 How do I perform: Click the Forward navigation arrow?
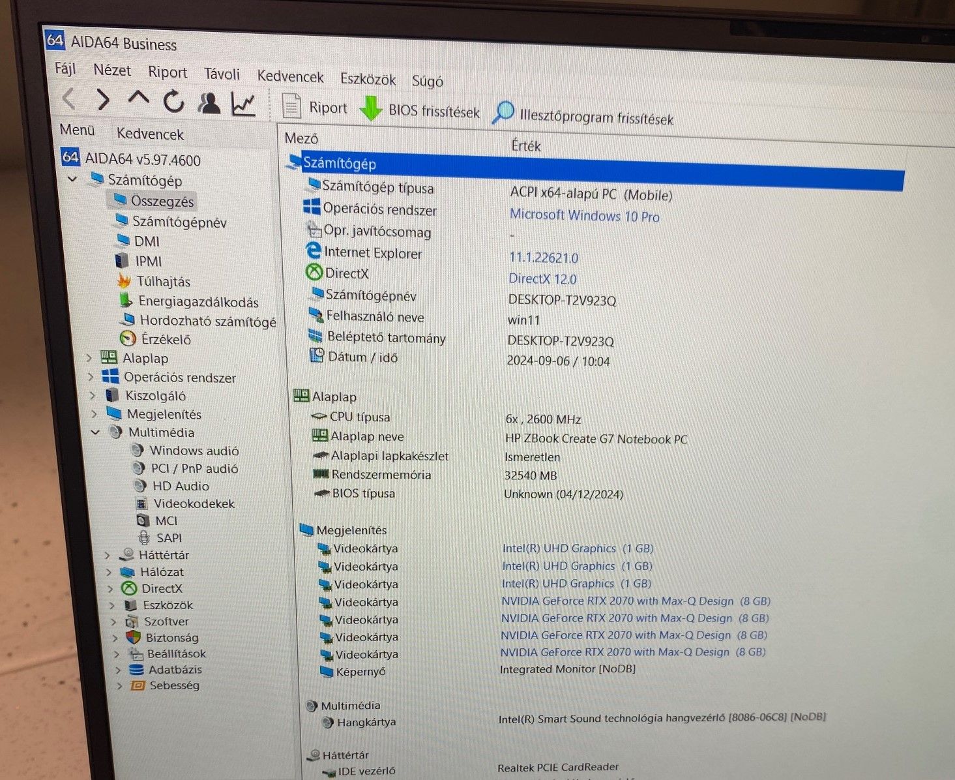click(x=102, y=100)
